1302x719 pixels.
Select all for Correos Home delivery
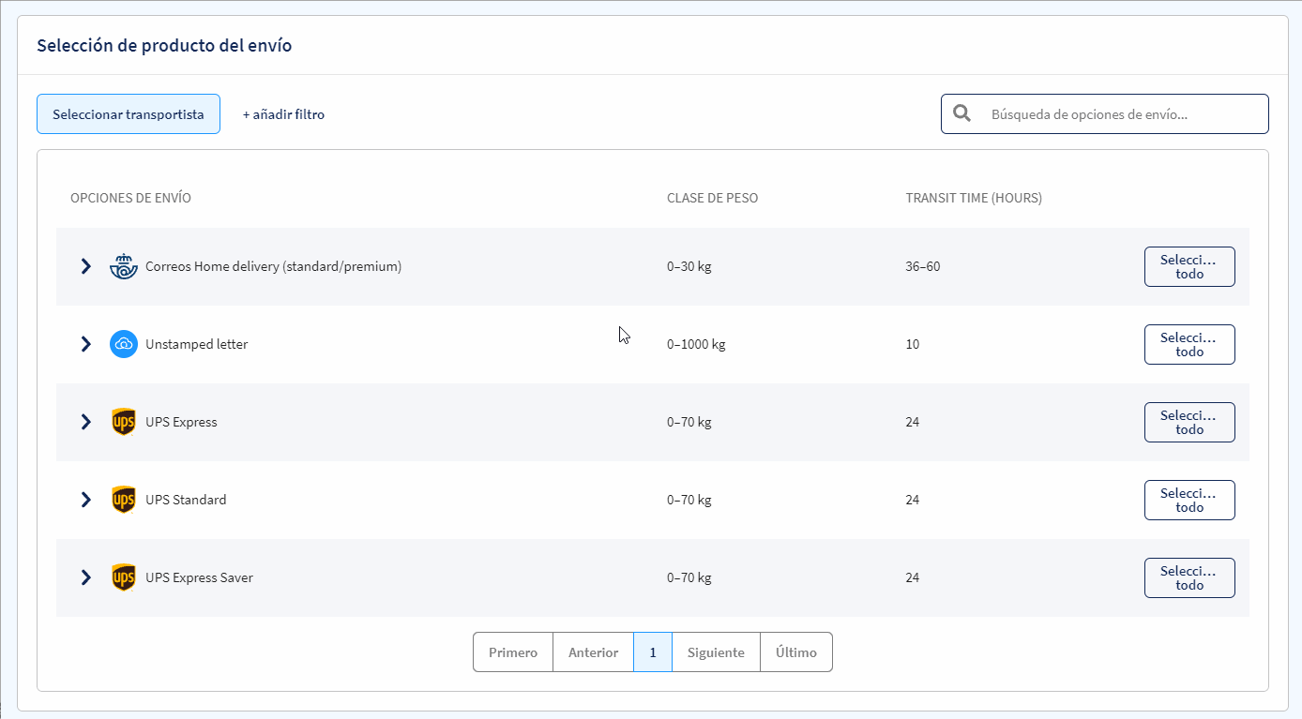[x=1189, y=266]
